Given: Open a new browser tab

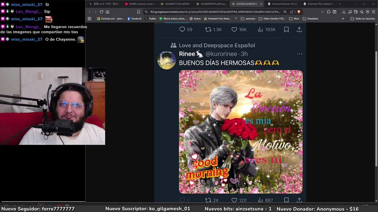Looking at the screenshot, I should (340, 4).
